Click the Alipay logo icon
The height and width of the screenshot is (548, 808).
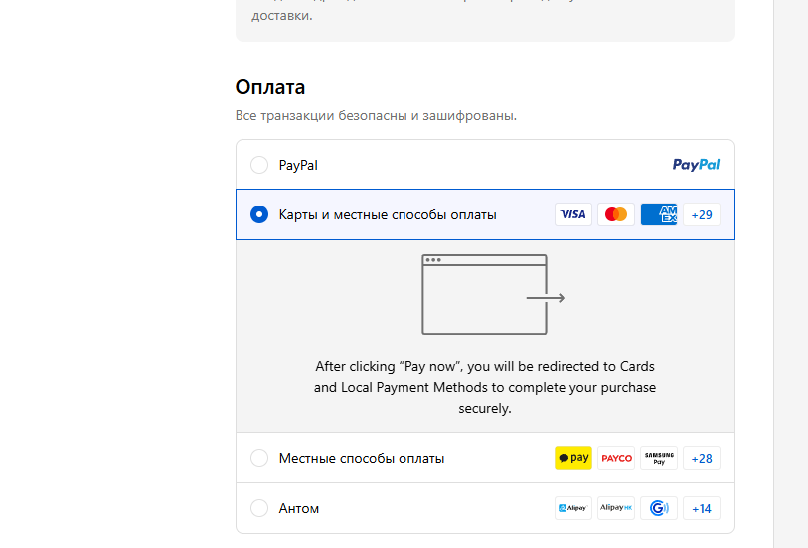[573, 508]
